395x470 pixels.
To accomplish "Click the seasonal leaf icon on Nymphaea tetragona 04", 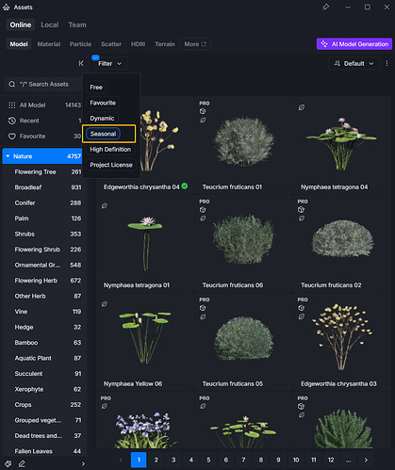I will pyautogui.click(x=302, y=107).
